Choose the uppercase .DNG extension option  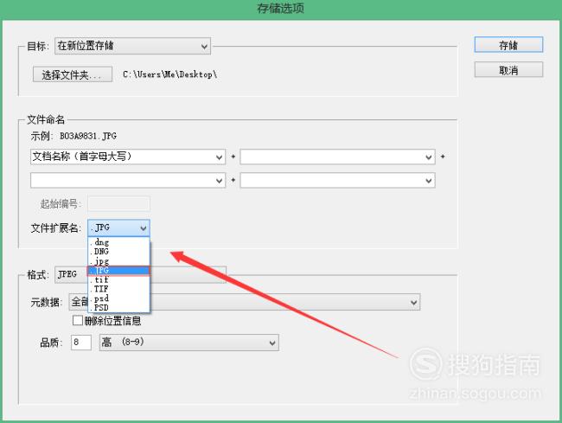(x=118, y=252)
